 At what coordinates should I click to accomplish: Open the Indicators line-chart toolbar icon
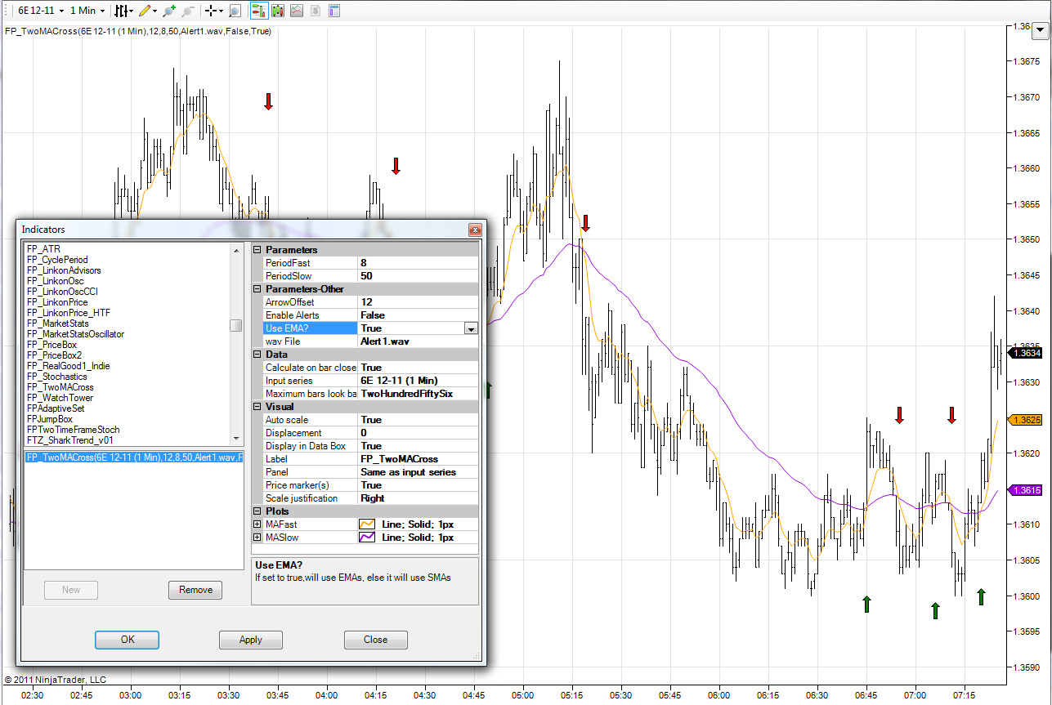[297, 11]
